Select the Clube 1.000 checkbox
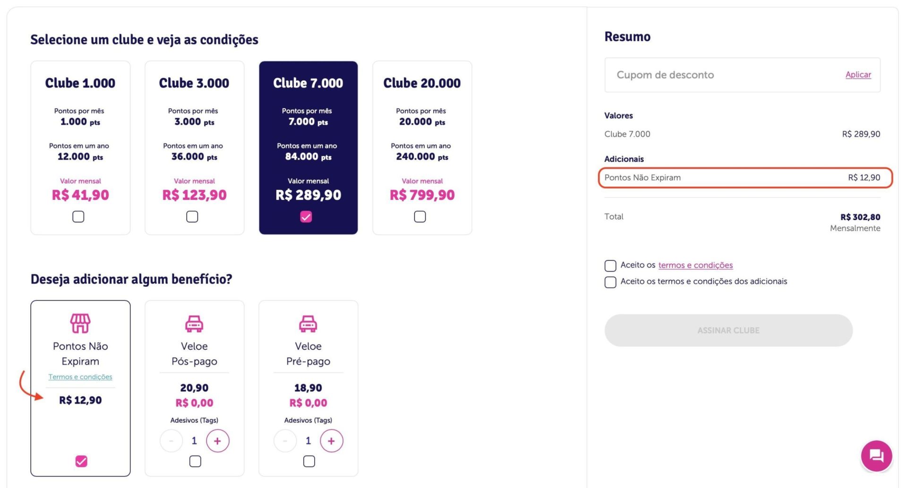Image resolution: width=907 pixels, height=488 pixels. [78, 216]
